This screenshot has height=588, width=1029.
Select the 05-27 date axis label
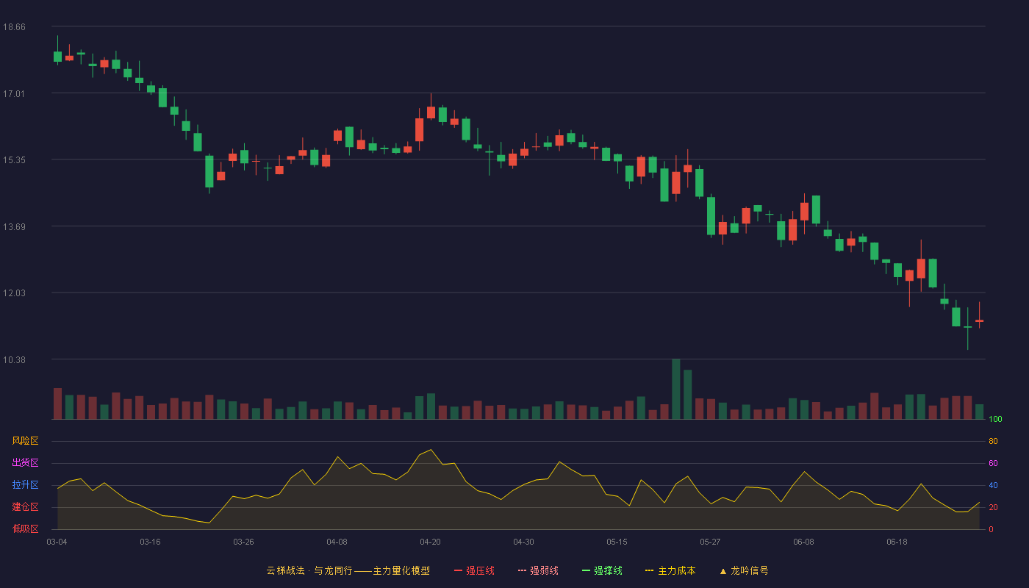point(711,542)
